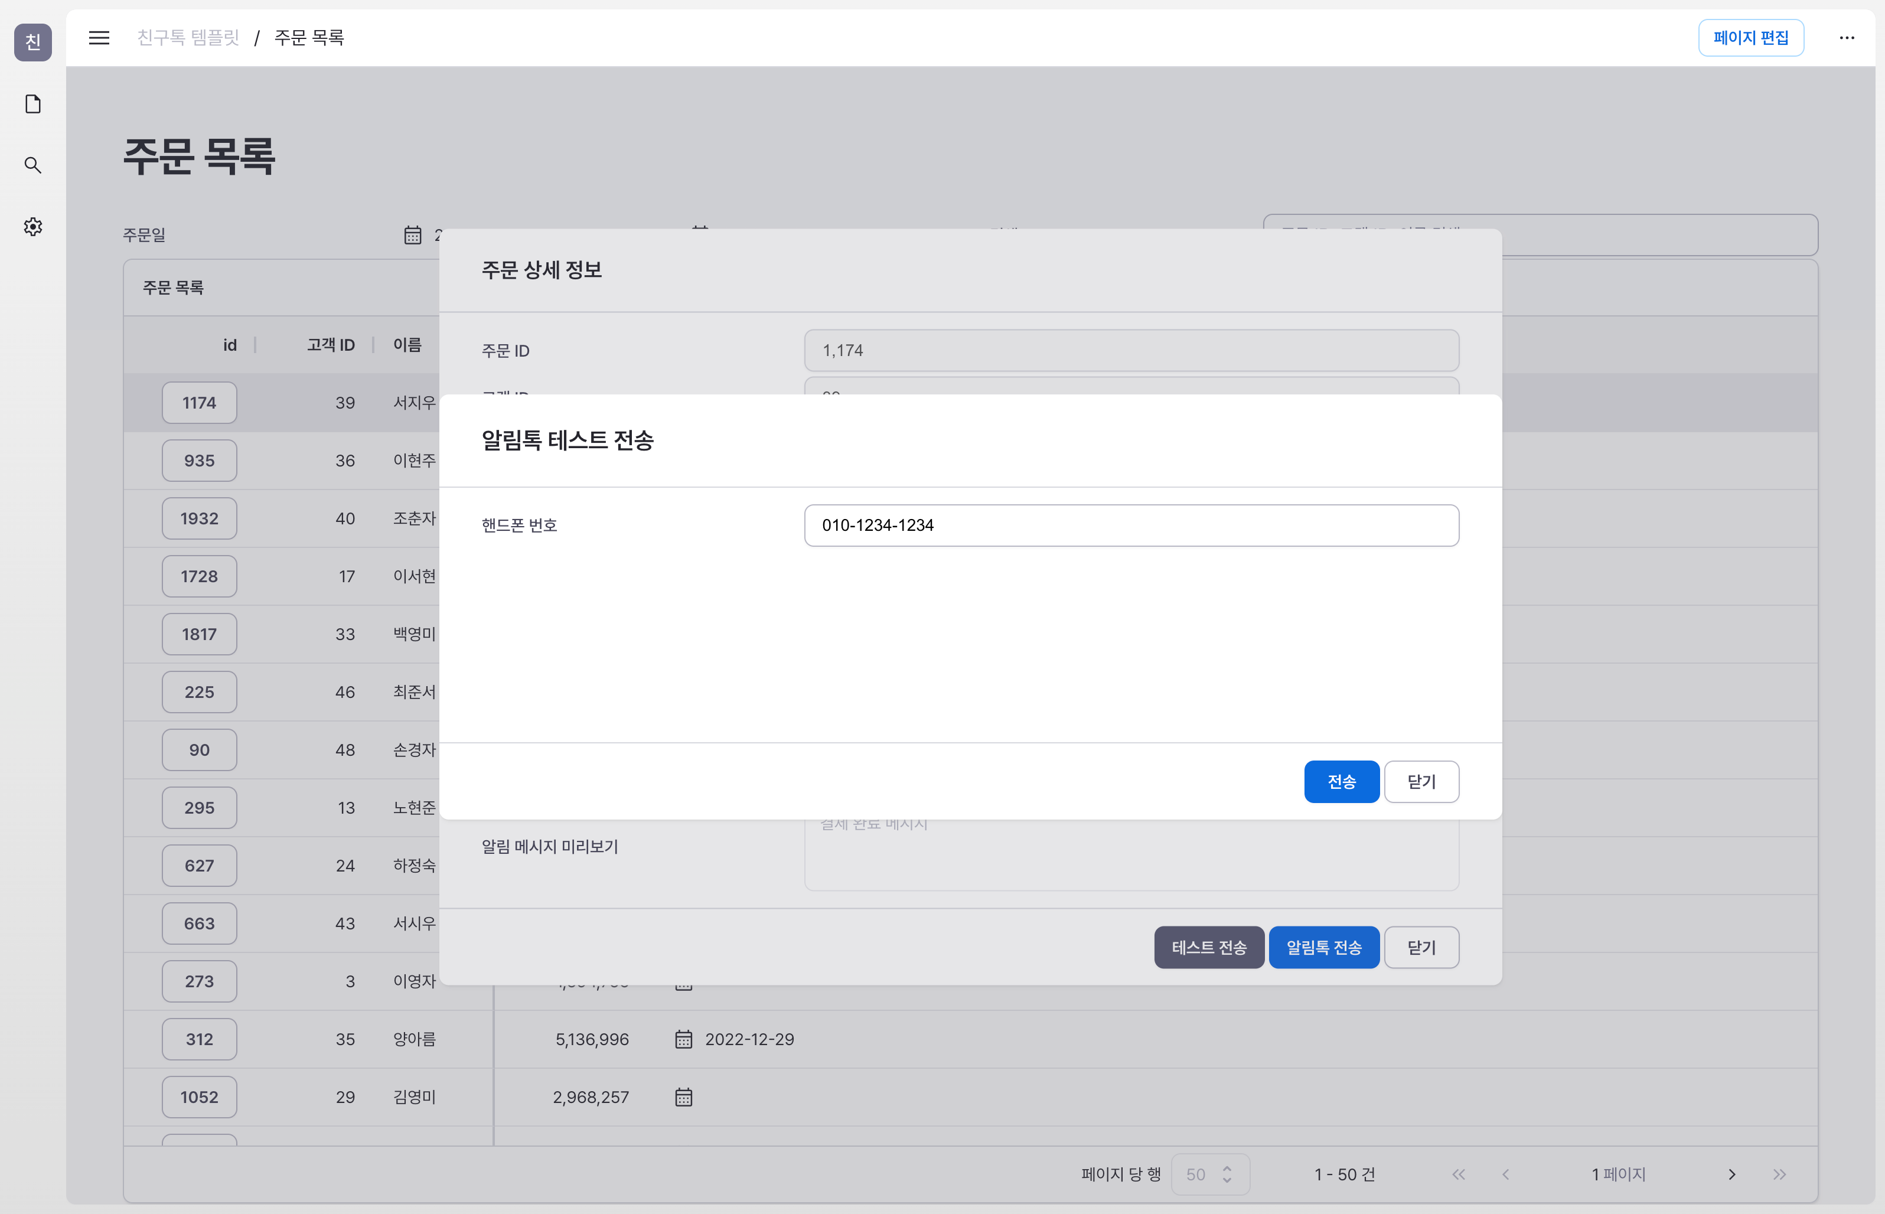Close the 알림톡 테스트 전송 dialog with 닫기
Viewport: 1885px width, 1214px height.
pos(1421,782)
